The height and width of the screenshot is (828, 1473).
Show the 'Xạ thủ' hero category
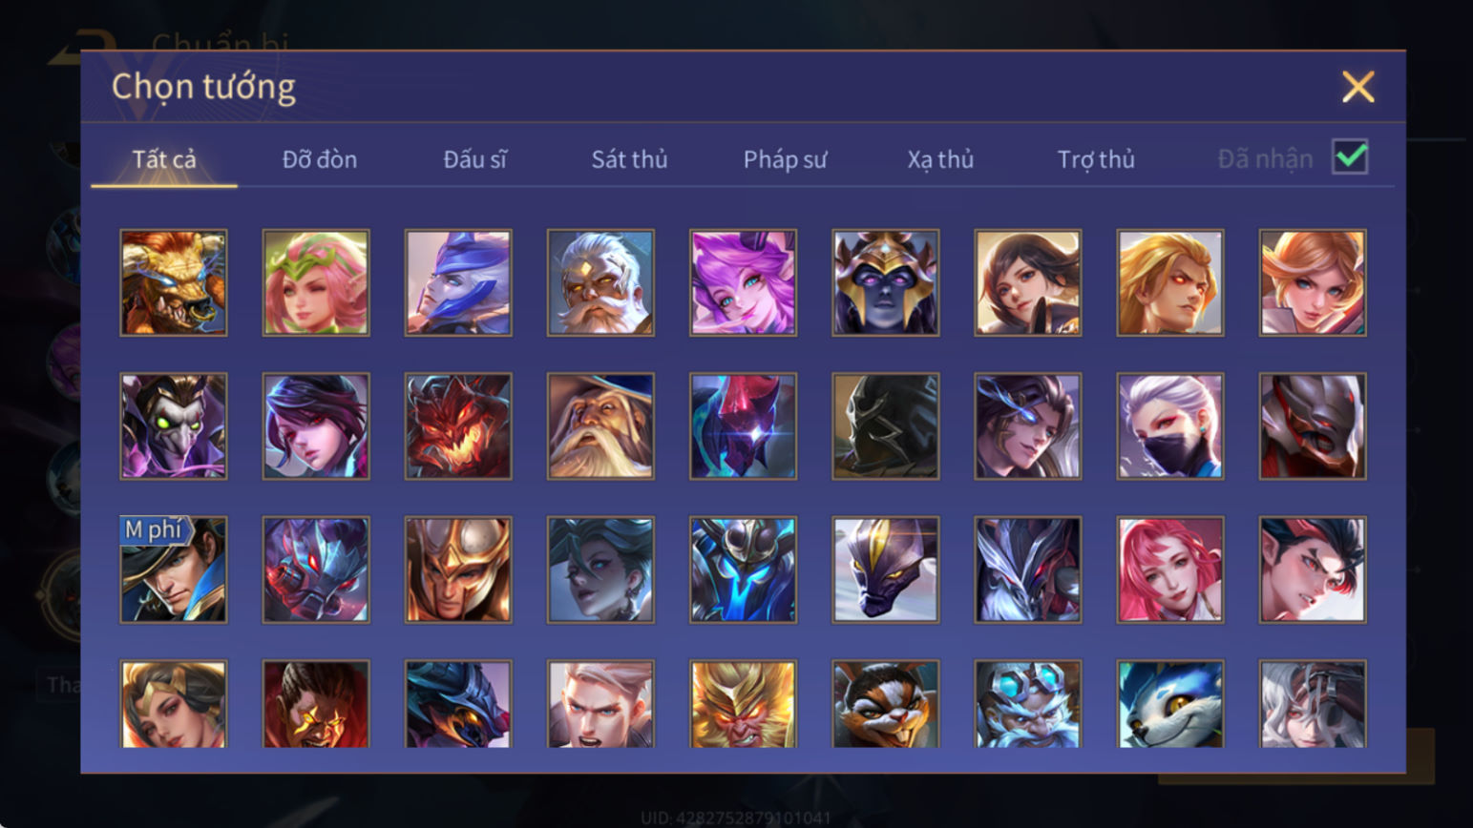point(940,159)
